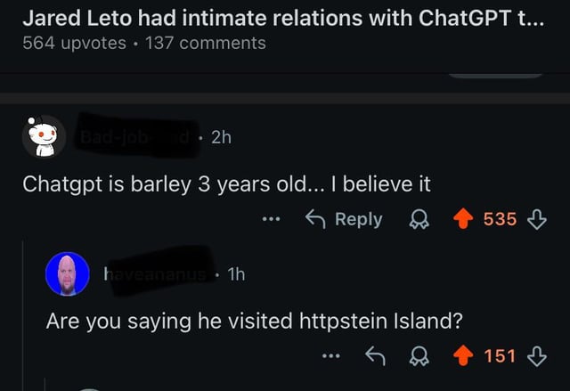Give an award to the top-level comment
This screenshot has height=391, width=570.
(x=419, y=219)
